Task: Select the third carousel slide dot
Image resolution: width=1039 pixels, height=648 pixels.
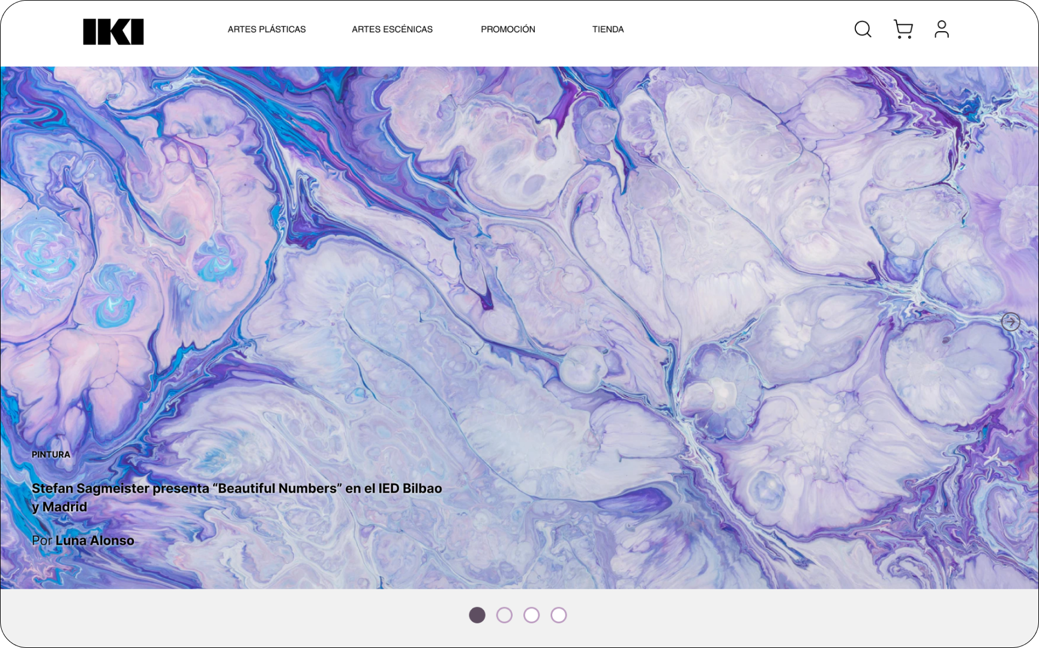Action: click(x=531, y=615)
